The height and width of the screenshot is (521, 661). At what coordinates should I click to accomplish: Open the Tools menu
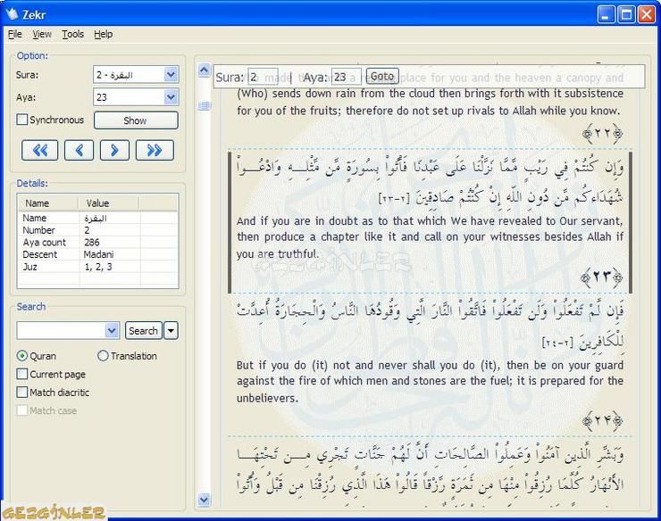point(72,34)
